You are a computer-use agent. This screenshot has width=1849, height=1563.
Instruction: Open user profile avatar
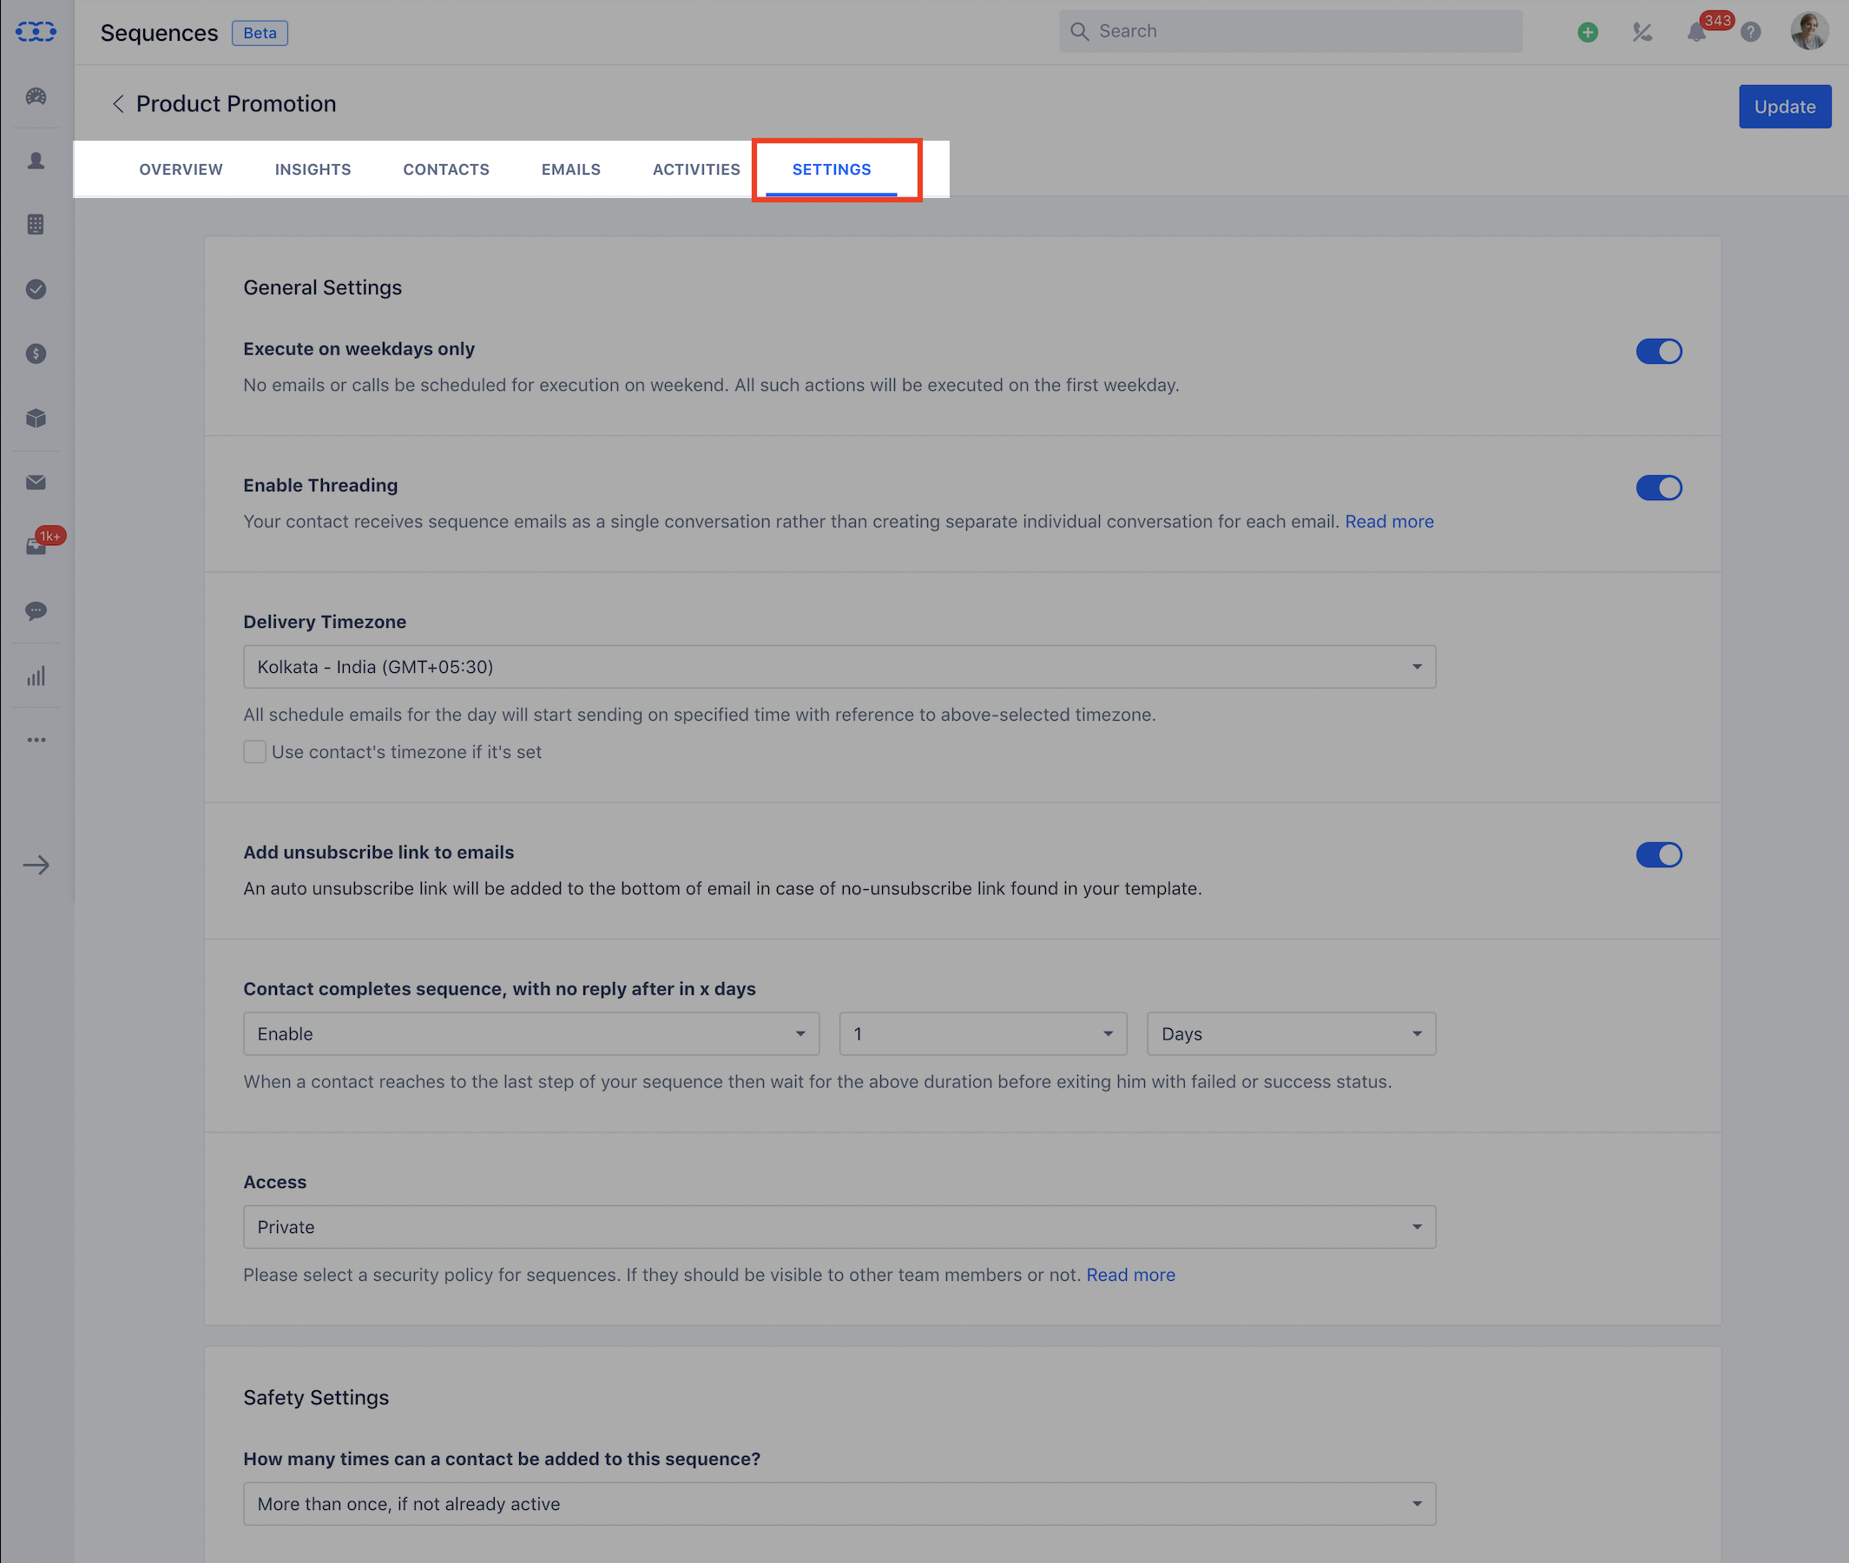[1809, 32]
